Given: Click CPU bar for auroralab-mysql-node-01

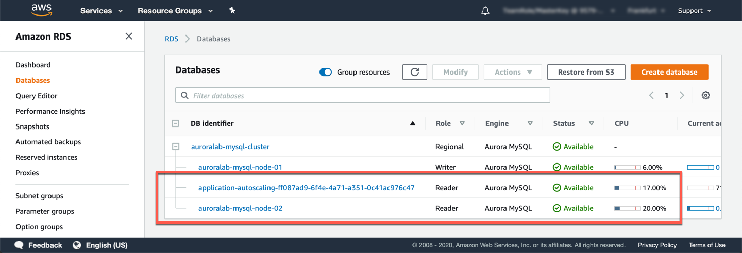Looking at the screenshot, I should pos(628,167).
